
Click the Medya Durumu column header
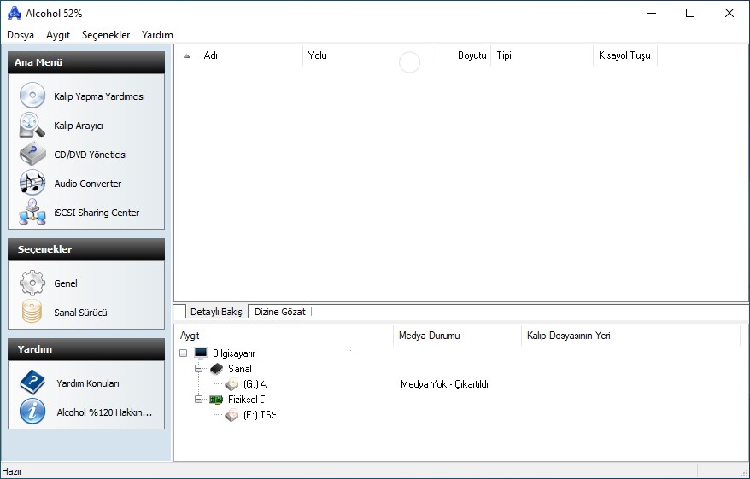coord(457,336)
